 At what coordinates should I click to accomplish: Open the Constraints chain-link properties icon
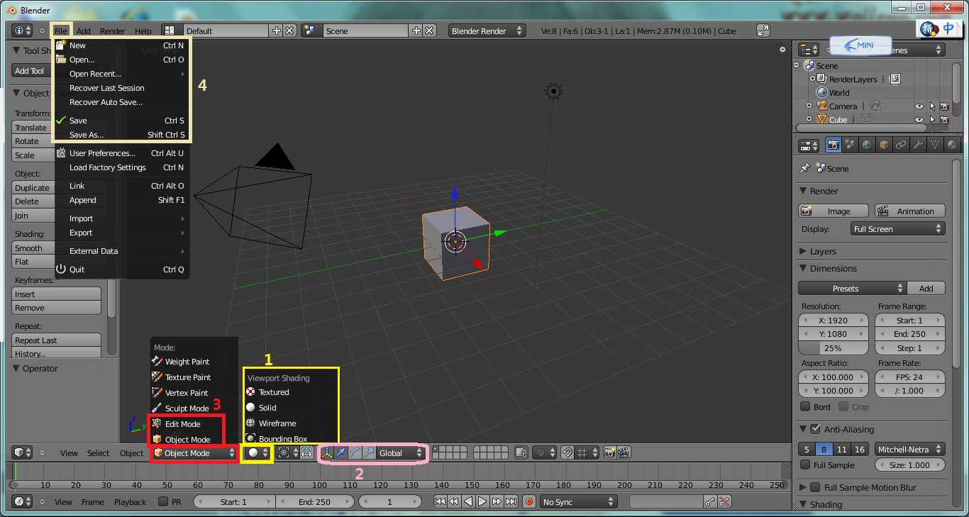pos(901,145)
